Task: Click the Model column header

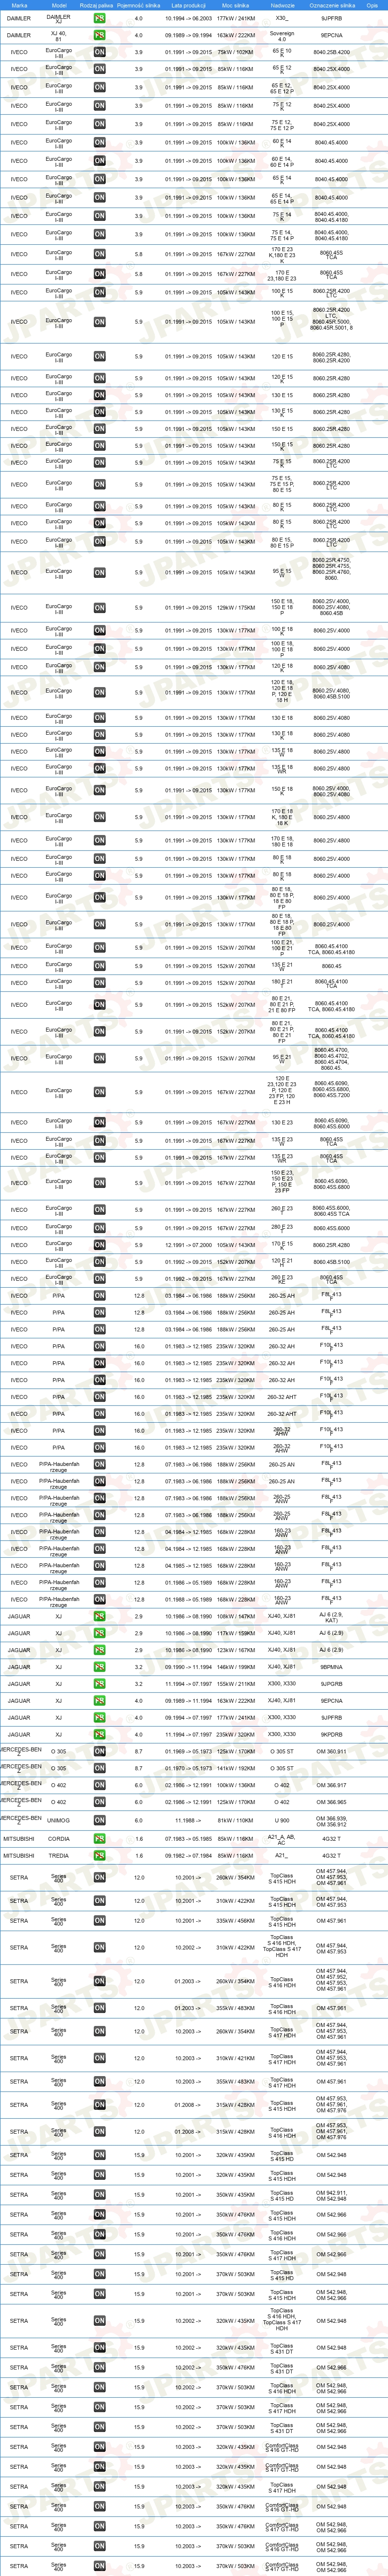Action: click(59, 5)
